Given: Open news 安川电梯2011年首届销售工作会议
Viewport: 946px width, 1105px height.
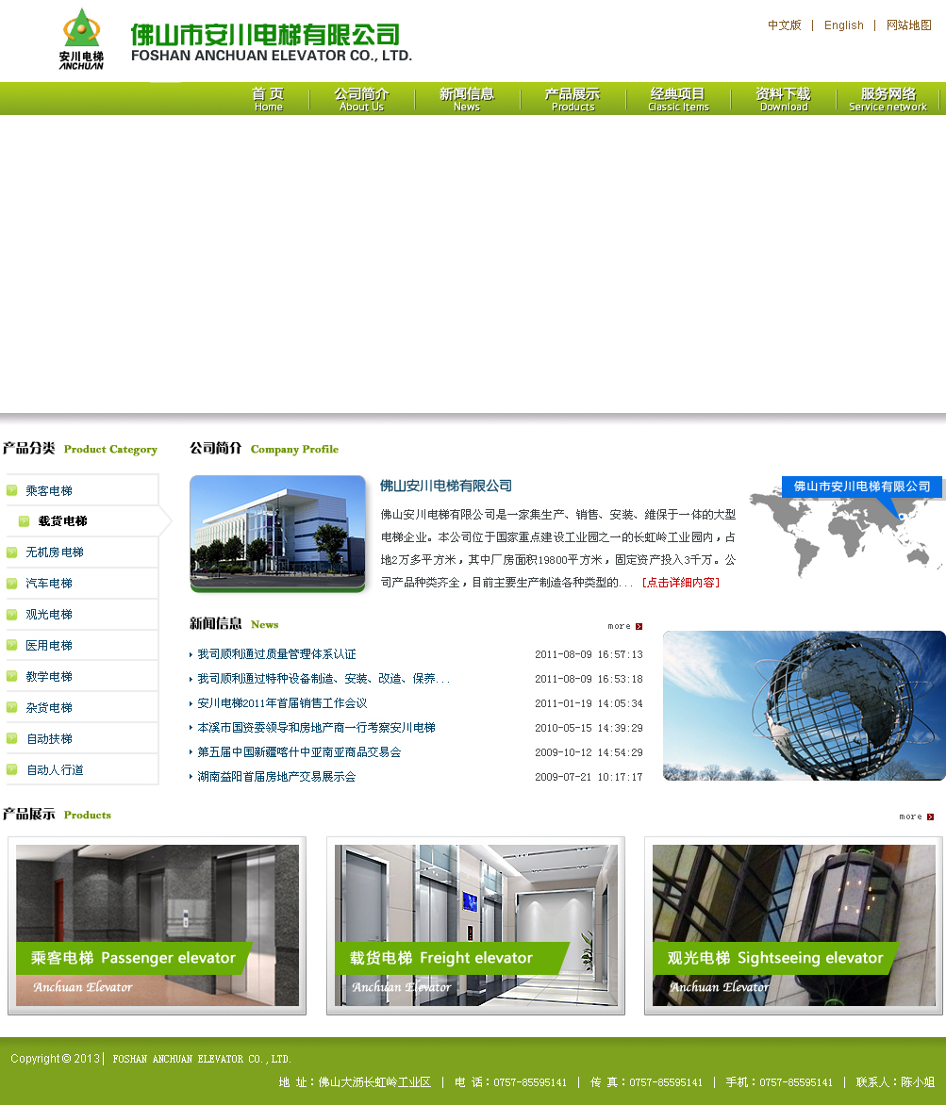Looking at the screenshot, I should pyautogui.click(x=282, y=703).
